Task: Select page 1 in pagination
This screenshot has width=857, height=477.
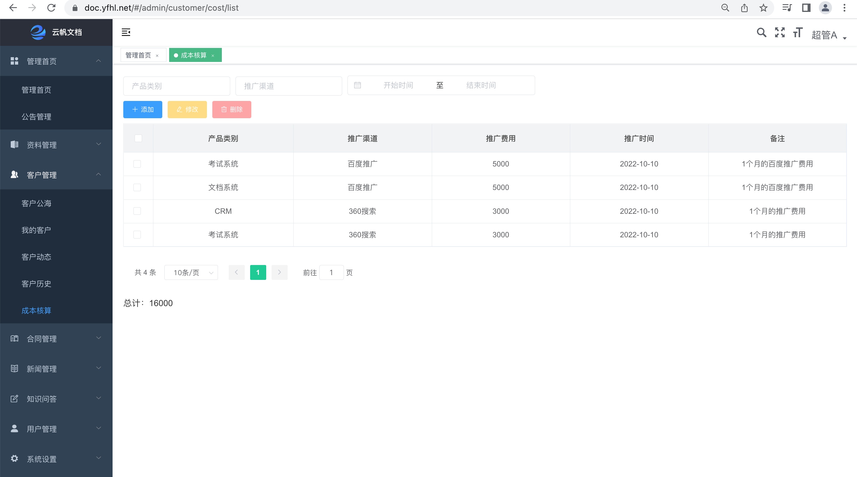Action: [x=258, y=272]
